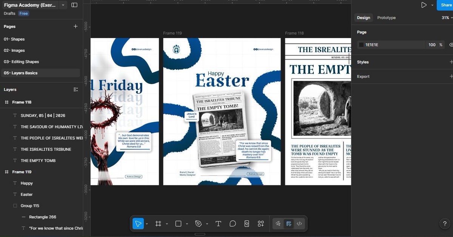This screenshot has height=237, width=453.
Task: Select the Pen tool
Action: click(x=199, y=224)
